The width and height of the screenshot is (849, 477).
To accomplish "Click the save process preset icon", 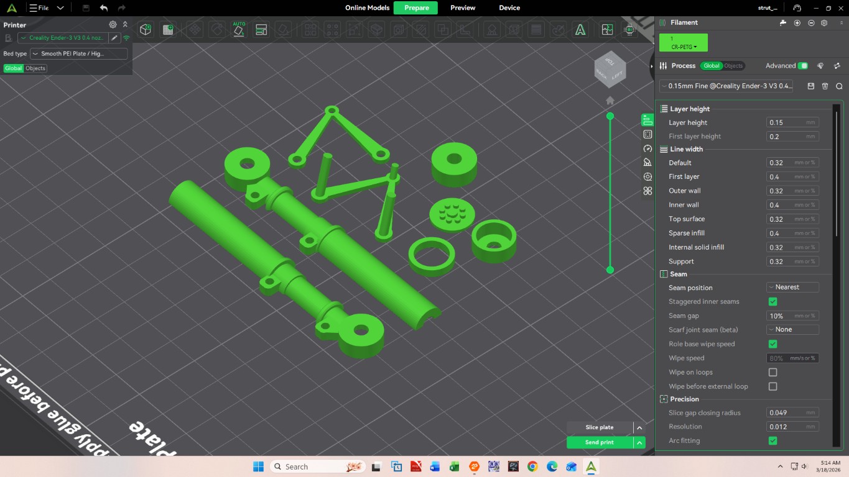I will (811, 86).
